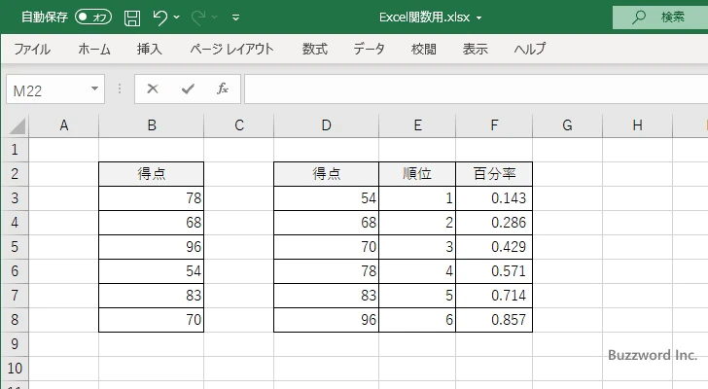The height and width of the screenshot is (389, 708).
Task: Switch to the ホーム tab
Action: pyautogui.click(x=94, y=49)
